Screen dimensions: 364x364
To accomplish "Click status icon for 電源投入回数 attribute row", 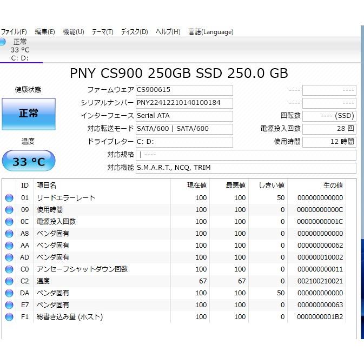I will 9,222.
